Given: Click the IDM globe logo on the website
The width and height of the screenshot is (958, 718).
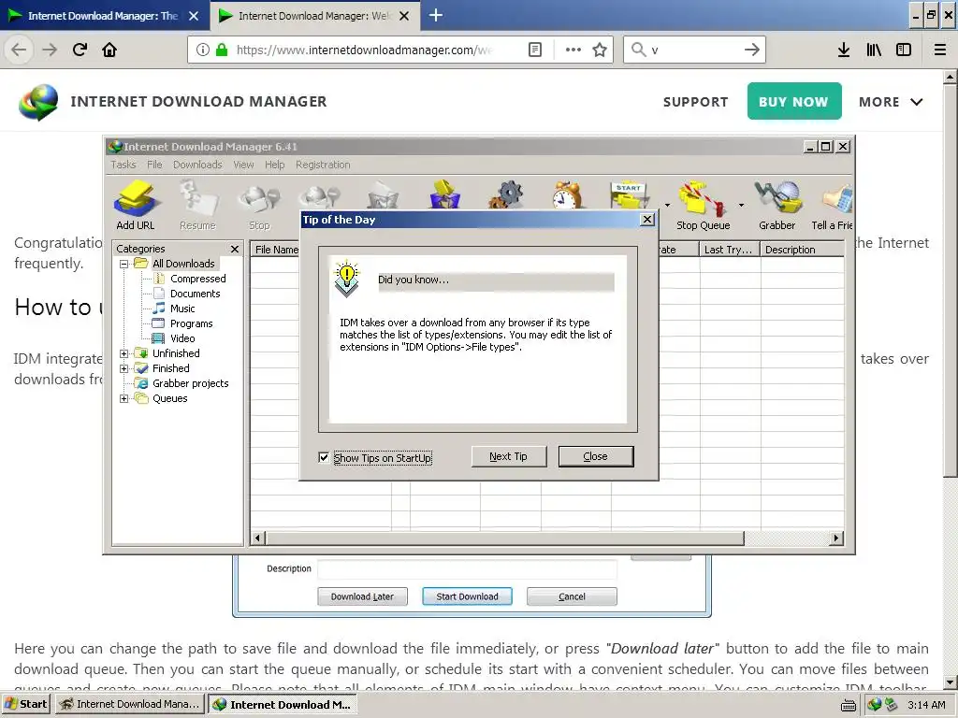Looking at the screenshot, I should (37, 102).
